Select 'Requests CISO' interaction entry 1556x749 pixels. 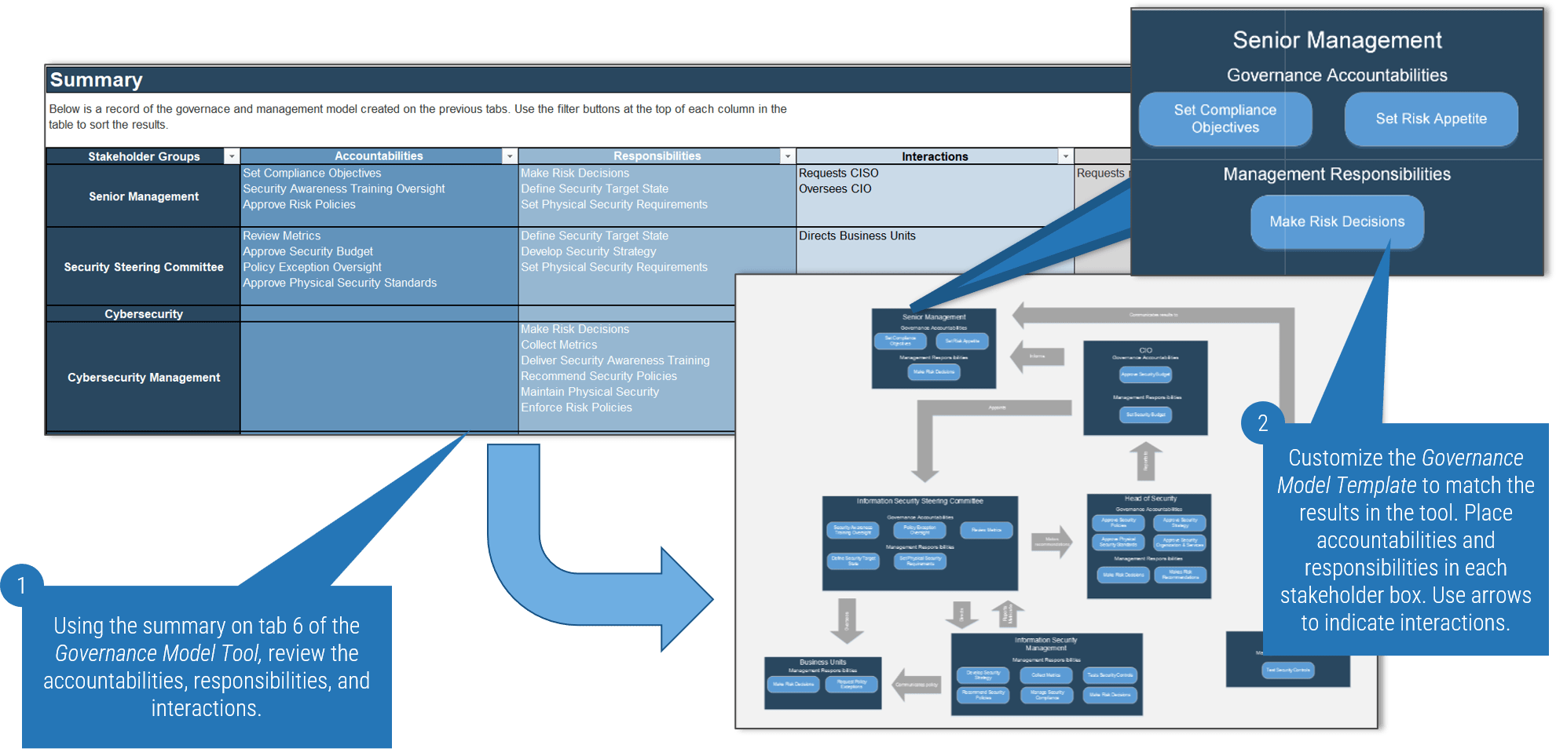[839, 173]
